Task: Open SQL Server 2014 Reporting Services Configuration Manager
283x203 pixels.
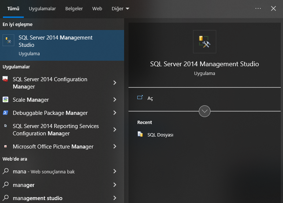Action: pyautogui.click(x=62, y=129)
